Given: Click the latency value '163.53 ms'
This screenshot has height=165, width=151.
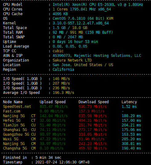Looking at the screenshot, I should tap(131, 134).
